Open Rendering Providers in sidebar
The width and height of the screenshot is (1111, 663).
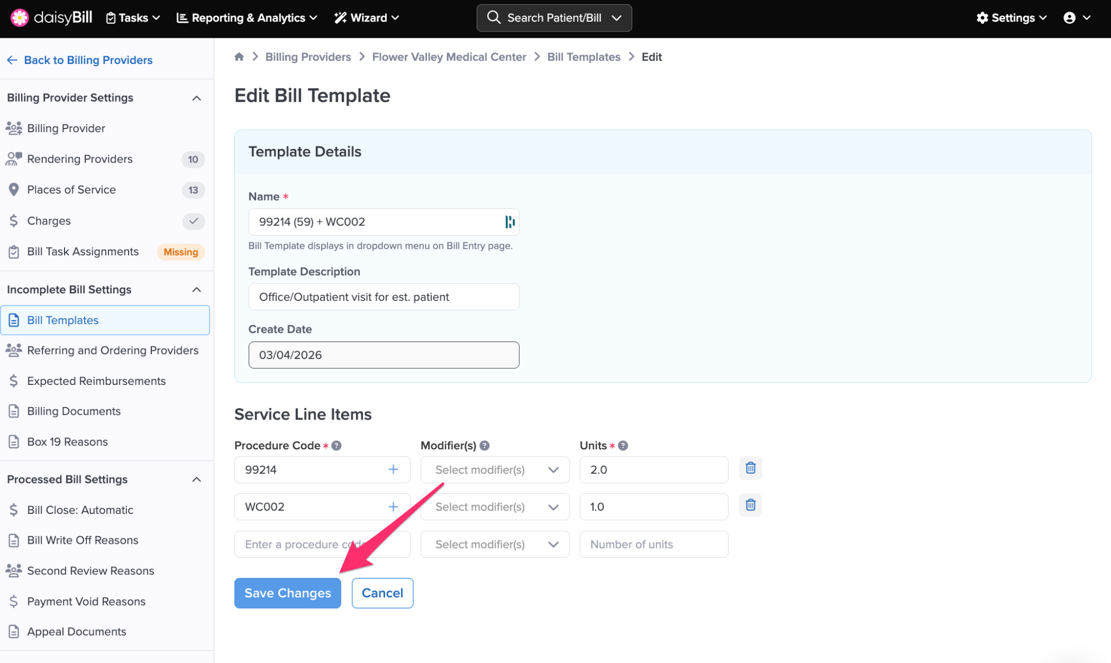click(x=80, y=159)
